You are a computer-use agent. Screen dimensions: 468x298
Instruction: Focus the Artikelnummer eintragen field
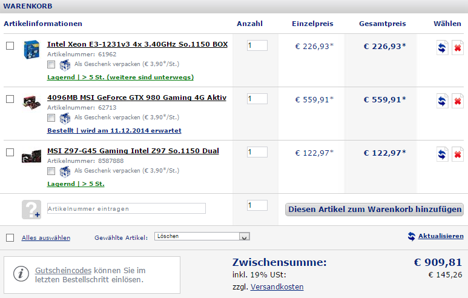[127, 208]
